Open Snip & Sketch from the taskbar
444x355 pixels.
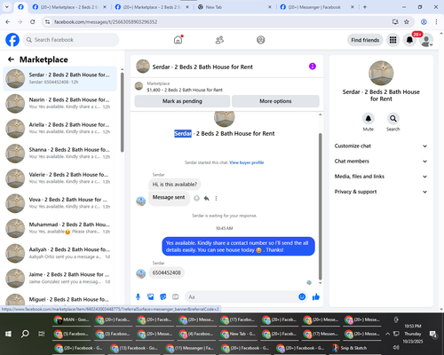pos(349,348)
